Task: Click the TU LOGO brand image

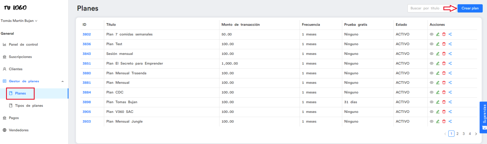Action: click(x=15, y=8)
